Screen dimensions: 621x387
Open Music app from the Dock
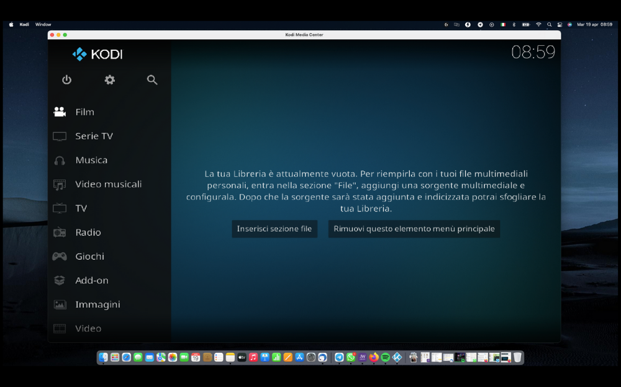click(253, 357)
